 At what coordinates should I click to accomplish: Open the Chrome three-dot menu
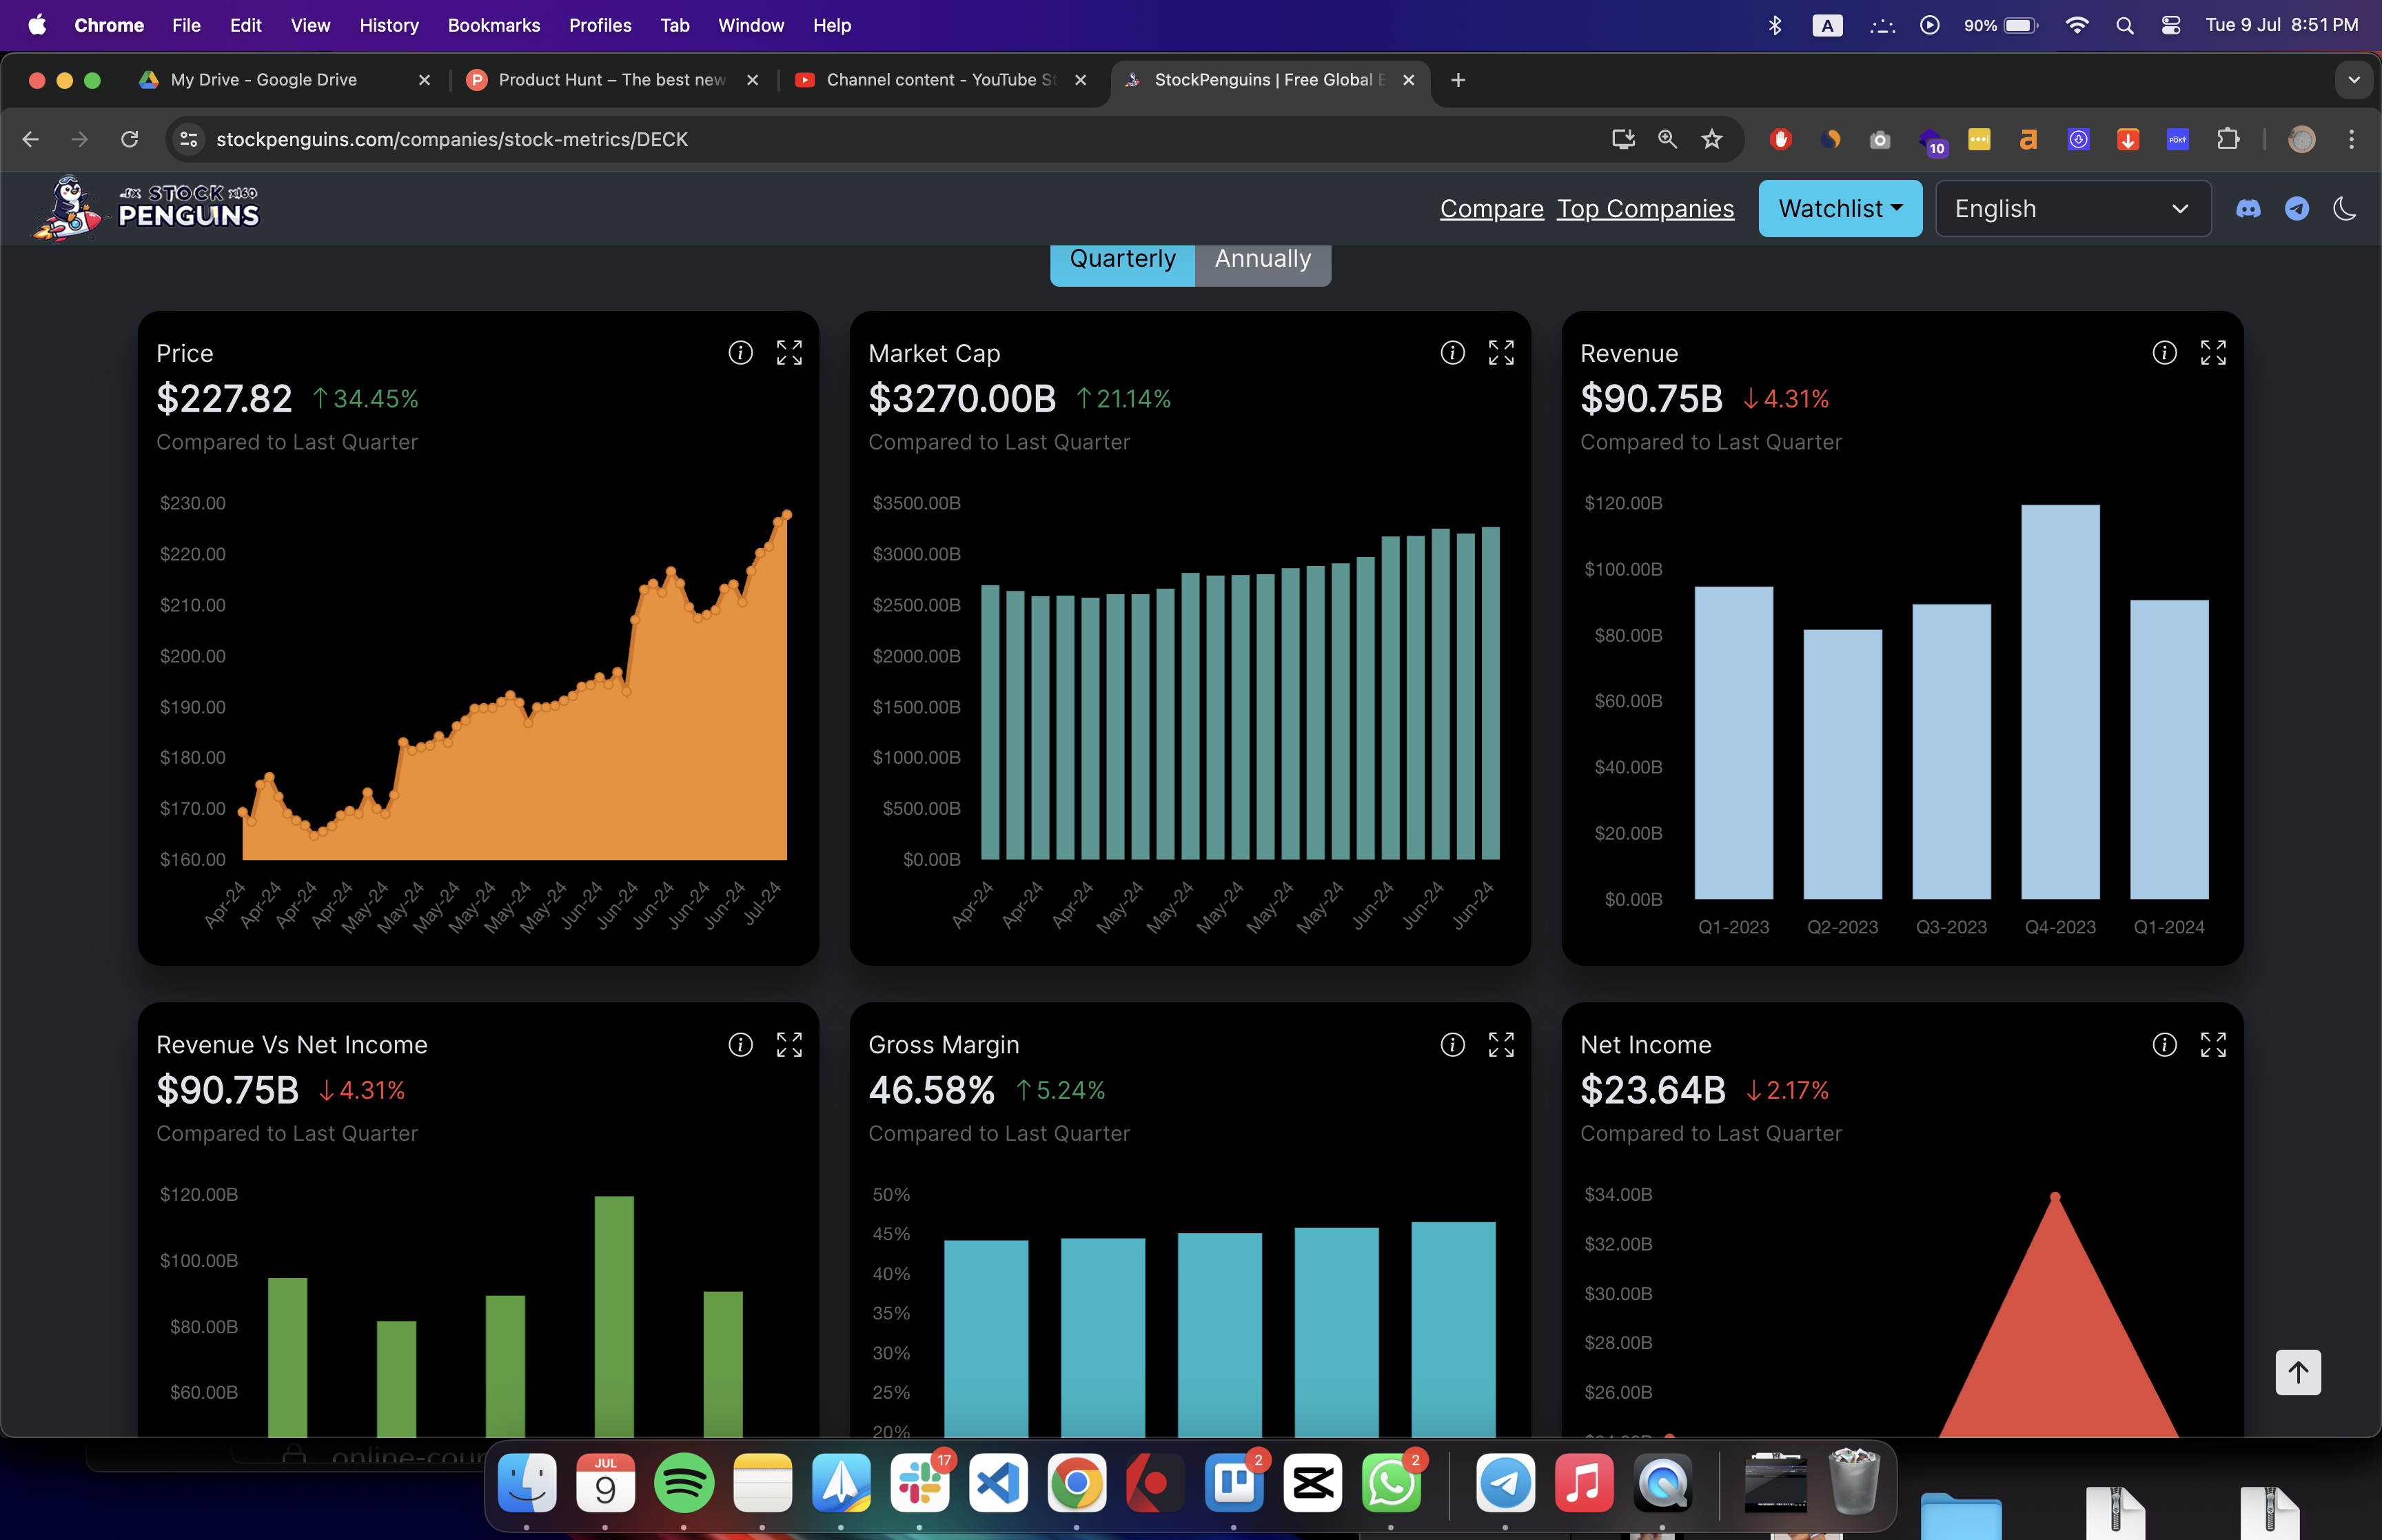pos(2351,139)
